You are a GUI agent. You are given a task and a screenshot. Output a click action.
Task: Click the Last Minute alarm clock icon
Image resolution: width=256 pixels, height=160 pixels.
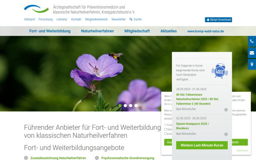[220, 71]
